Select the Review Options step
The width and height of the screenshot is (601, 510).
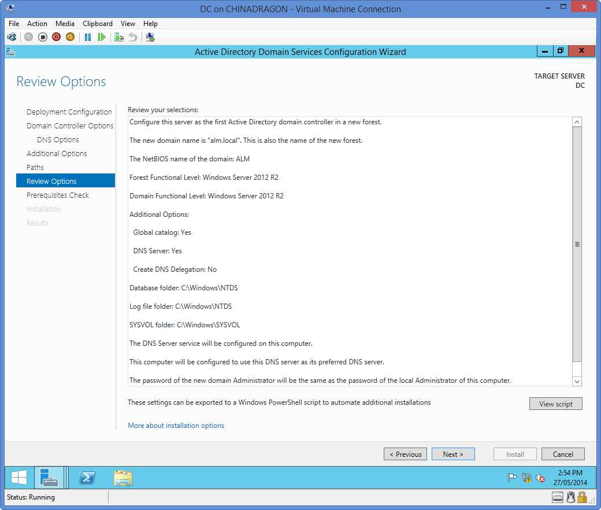65,181
